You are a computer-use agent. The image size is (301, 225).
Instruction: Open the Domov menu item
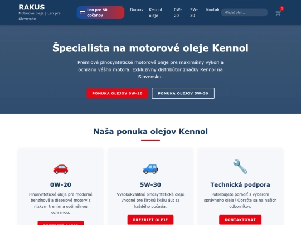pos(137,10)
